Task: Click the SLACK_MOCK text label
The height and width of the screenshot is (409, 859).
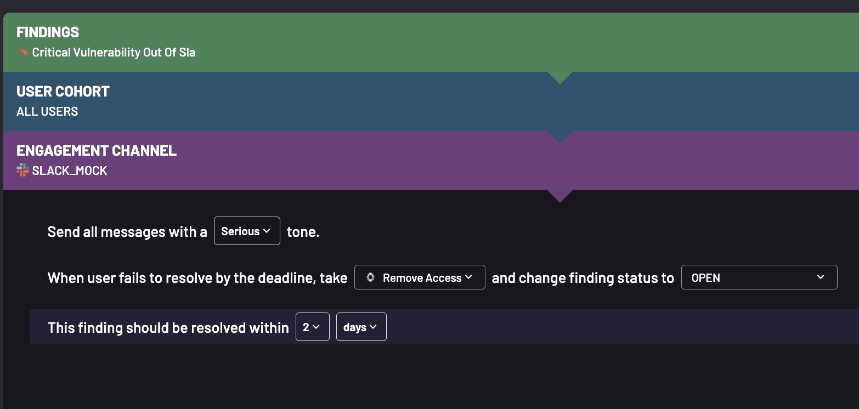Action: [71, 170]
